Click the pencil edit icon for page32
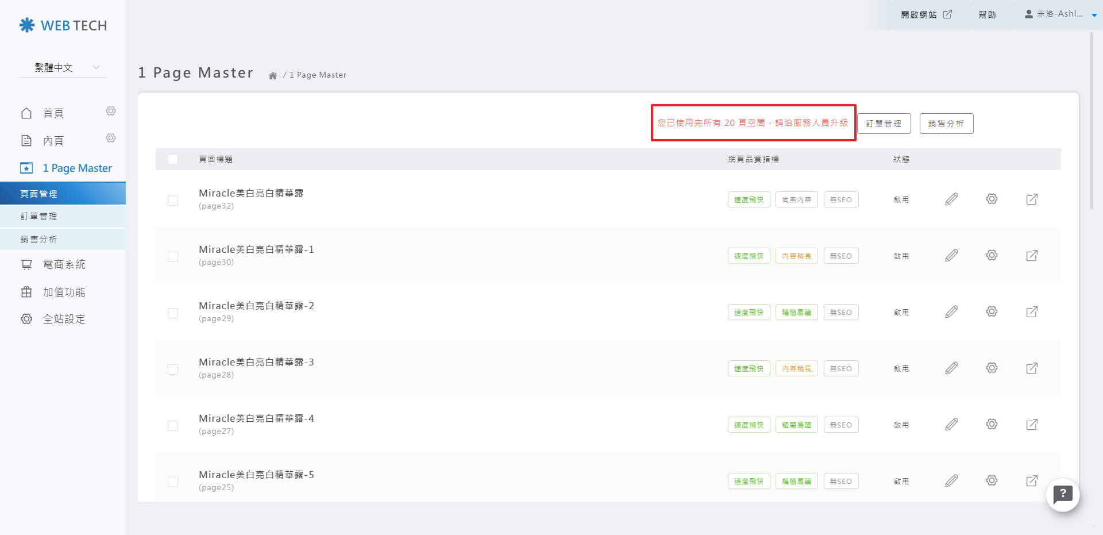The width and height of the screenshot is (1103, 535). (951, 199)
